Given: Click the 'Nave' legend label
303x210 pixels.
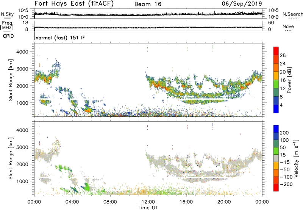Looking at the screenshot, I should [x=288, y=26].
